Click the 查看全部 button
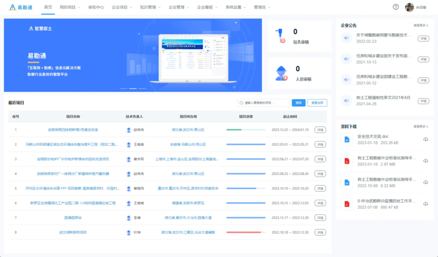 318,103
